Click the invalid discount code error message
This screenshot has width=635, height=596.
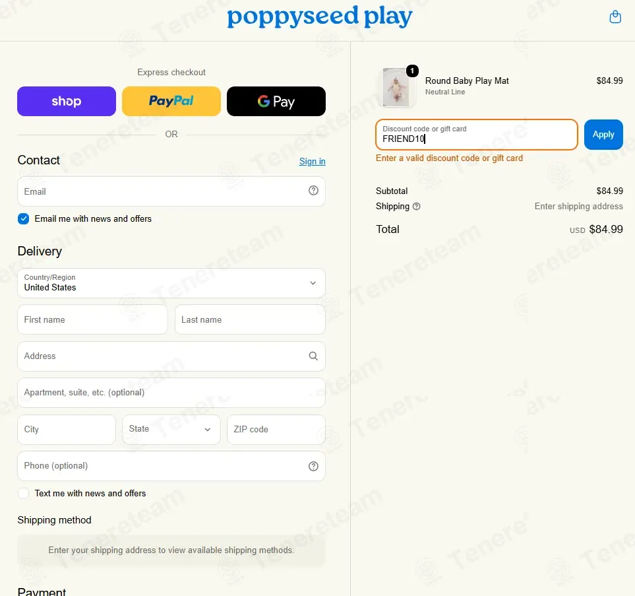(x=449, y=158)
